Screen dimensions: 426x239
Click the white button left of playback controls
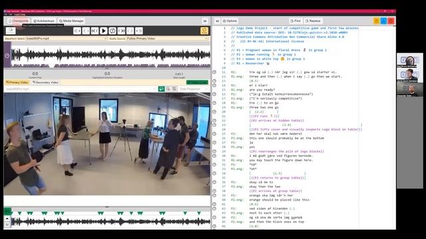pos(11,31)
